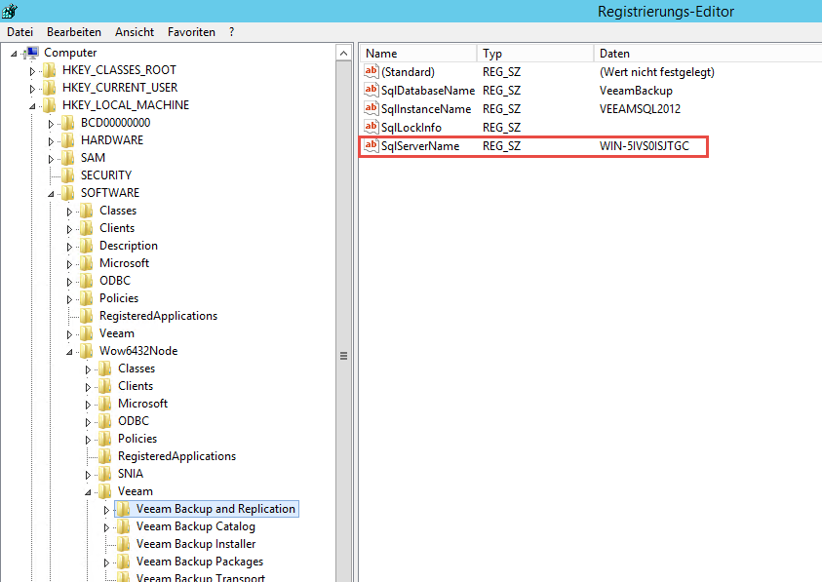822x582 pixels.
Task: Select the HKEY_LOCAL_MACHINE folder icon
Action: click(x=50, y=105)
